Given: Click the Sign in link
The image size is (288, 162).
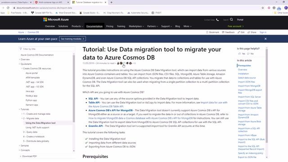Looking at the screenshot, I should click(263, 32).
